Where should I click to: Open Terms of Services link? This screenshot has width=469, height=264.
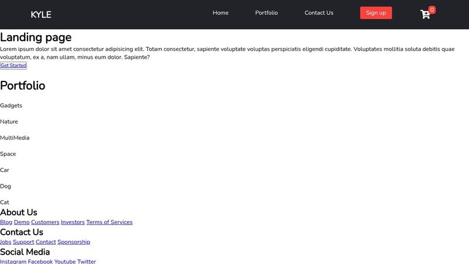109,222
